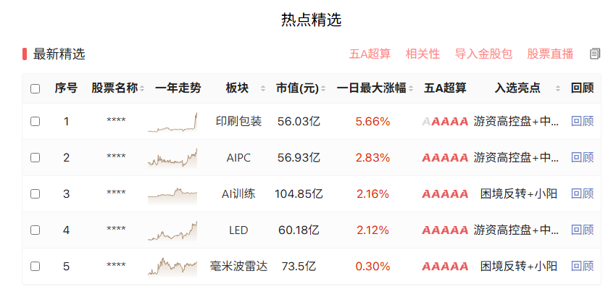Screen dimensions: 616x292
Task: Click the 5.66% gain value
Action: 372,122
